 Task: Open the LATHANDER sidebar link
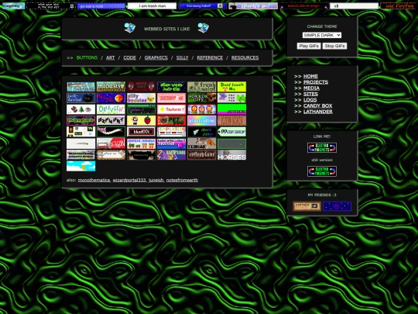[318, 112]
